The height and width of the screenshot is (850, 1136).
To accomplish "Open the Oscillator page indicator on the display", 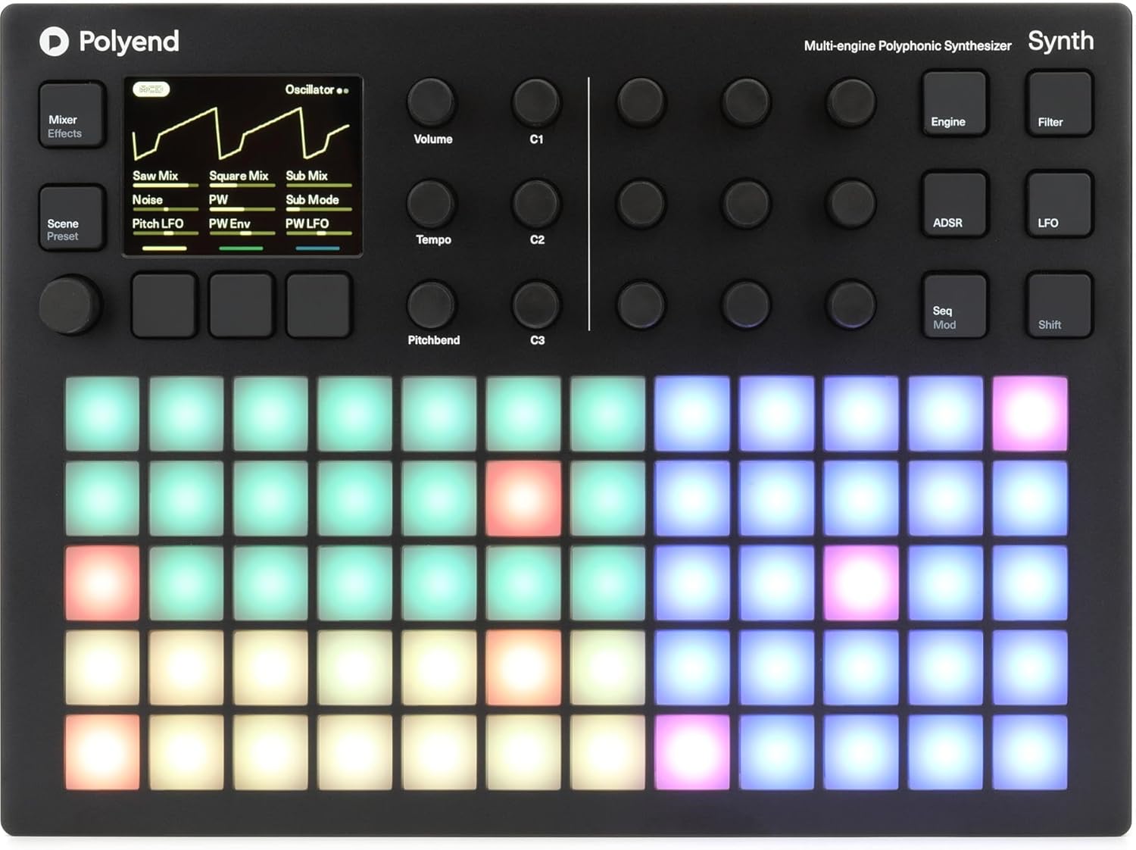I will click(344, 89).
